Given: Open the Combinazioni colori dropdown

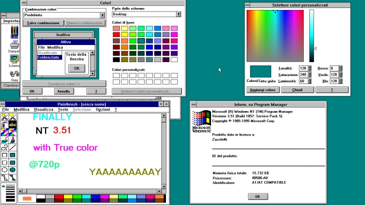Looking at the screenshot, I should pyautogui.click(x=102, y=15).
